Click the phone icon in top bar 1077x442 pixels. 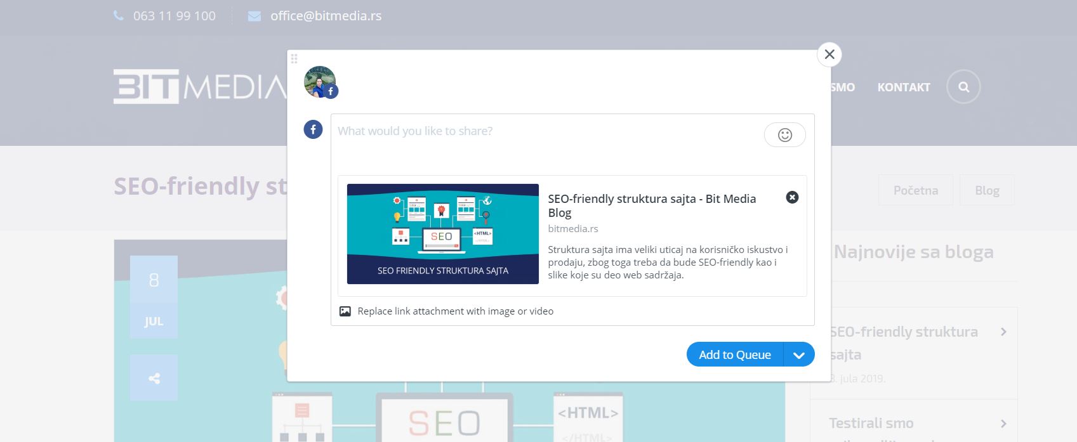click(x=119, y=16)
